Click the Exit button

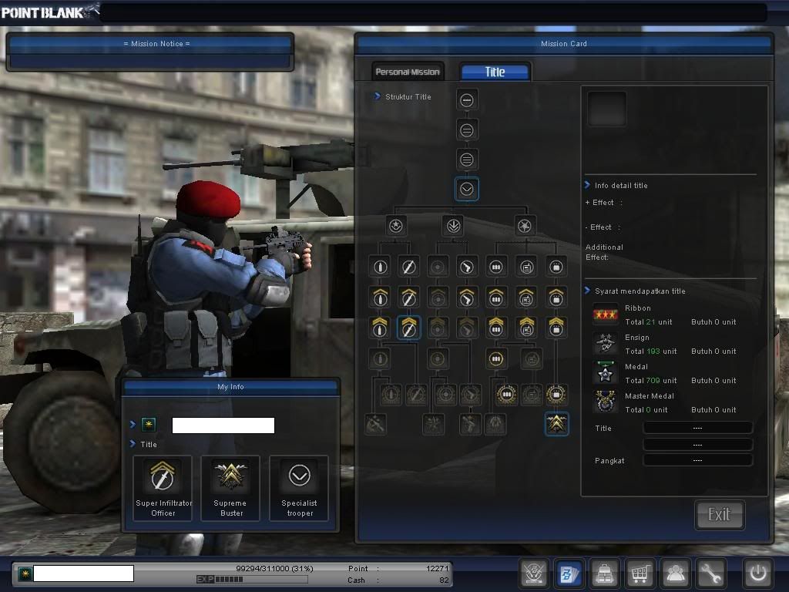tap(719, 514)
